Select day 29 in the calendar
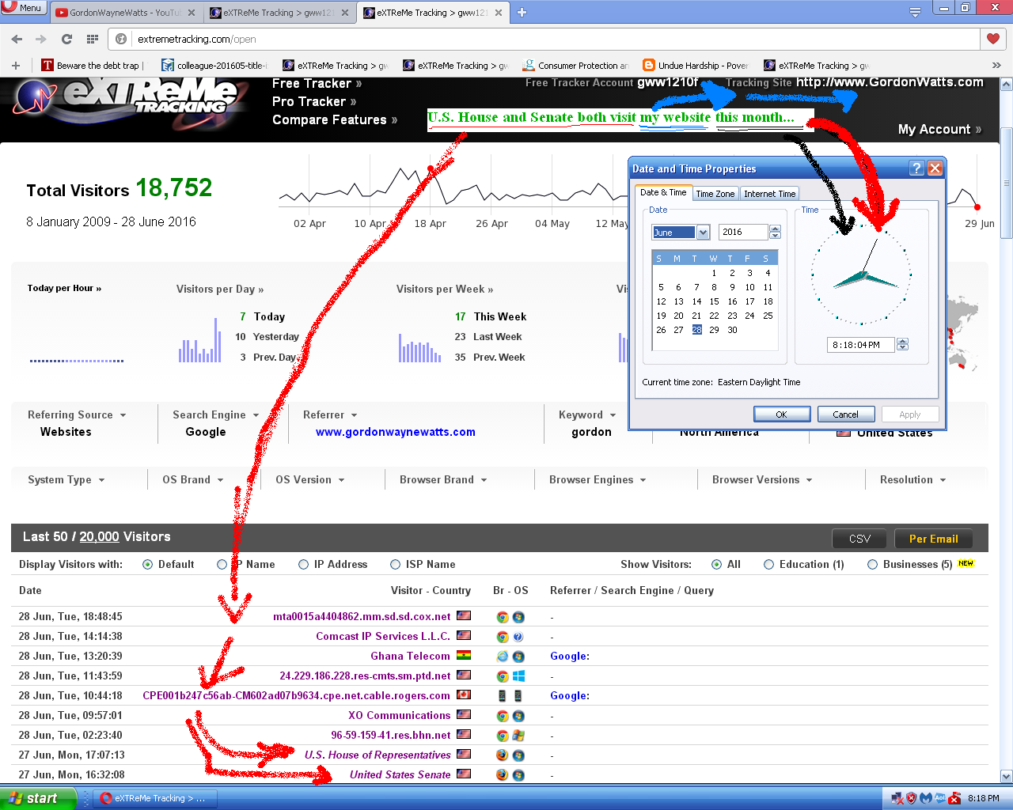 714,330
